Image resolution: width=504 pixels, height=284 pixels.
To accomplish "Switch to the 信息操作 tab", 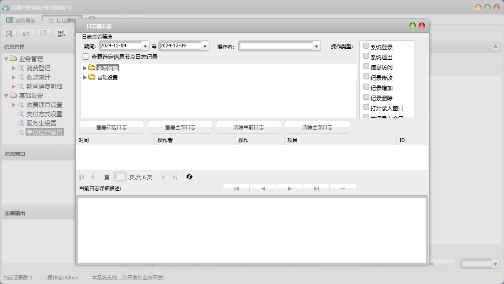I will click(x=62, y=20).
